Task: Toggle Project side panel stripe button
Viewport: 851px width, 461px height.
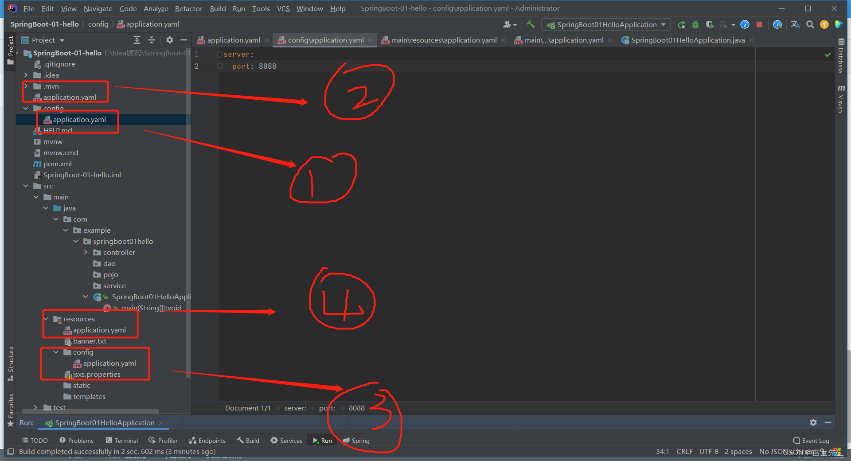Action: coord(11,51)
